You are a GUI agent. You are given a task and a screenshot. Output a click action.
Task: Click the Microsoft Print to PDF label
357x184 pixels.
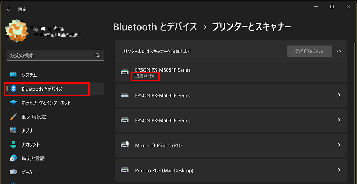pyautogui.click(x=159, y=145)
